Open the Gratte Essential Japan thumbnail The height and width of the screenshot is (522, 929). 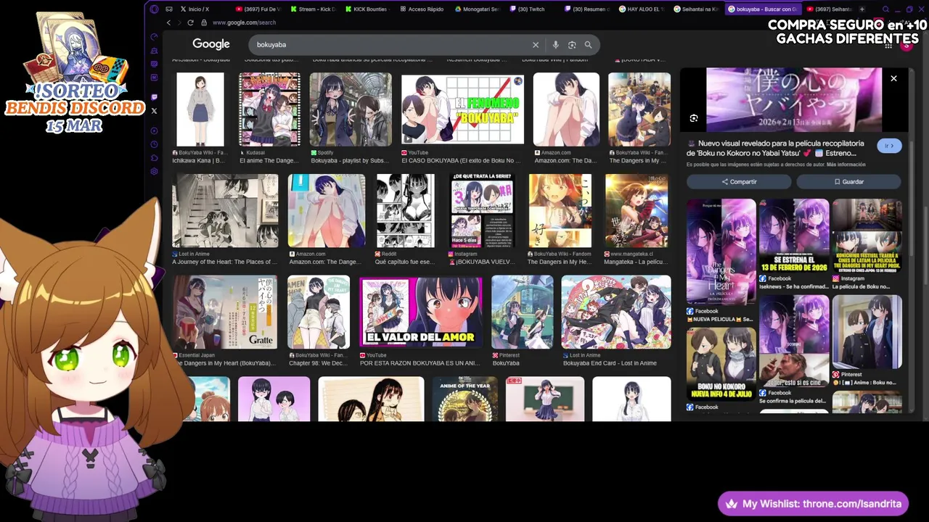tap(225, 312)
